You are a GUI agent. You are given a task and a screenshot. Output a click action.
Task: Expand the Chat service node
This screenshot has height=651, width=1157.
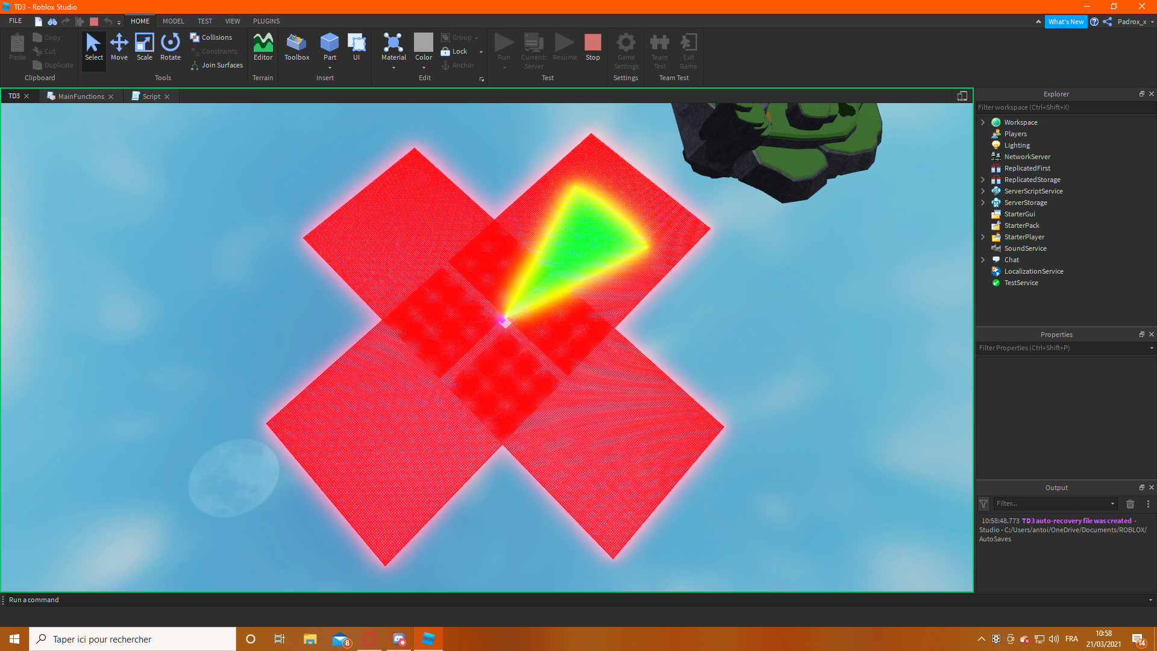pyautogui.click(x=983, y=260)
